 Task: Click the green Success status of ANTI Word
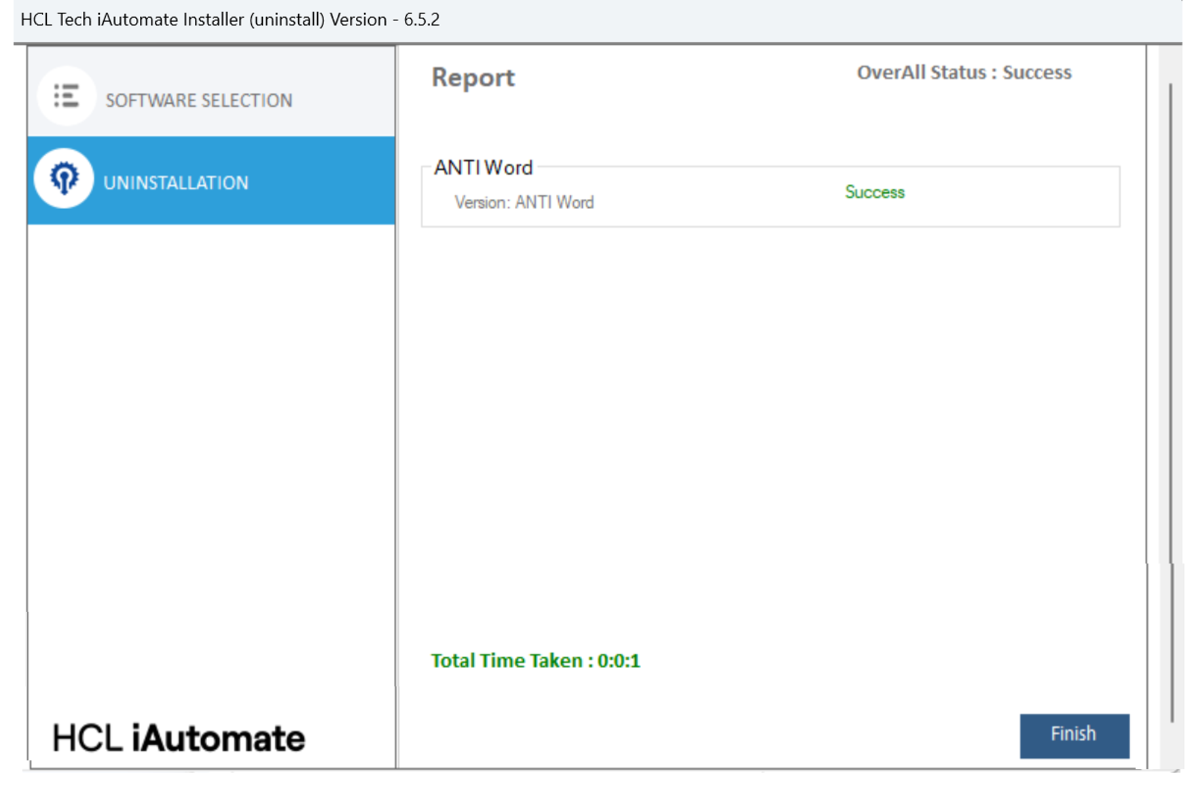(875, 192)
